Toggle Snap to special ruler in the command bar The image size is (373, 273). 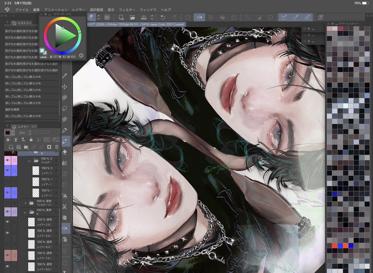(295, 17)
